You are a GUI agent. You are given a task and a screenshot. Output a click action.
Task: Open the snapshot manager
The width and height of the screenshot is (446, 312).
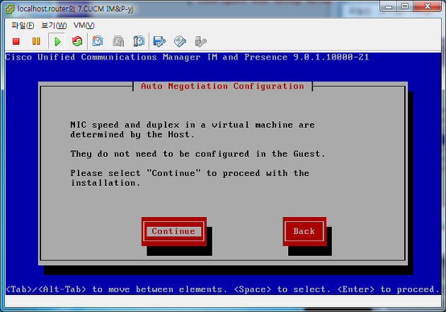point(139,41)
